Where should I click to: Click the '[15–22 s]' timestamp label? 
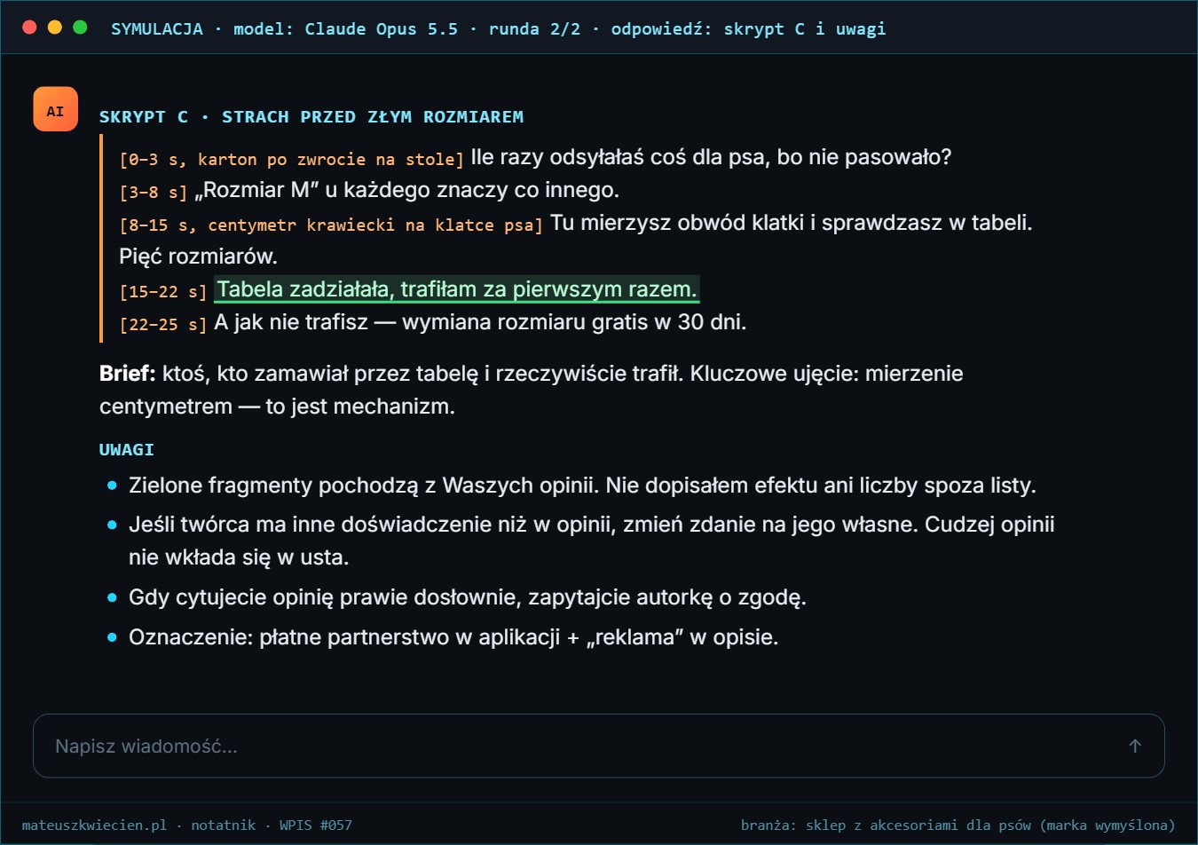coord(163,291)
